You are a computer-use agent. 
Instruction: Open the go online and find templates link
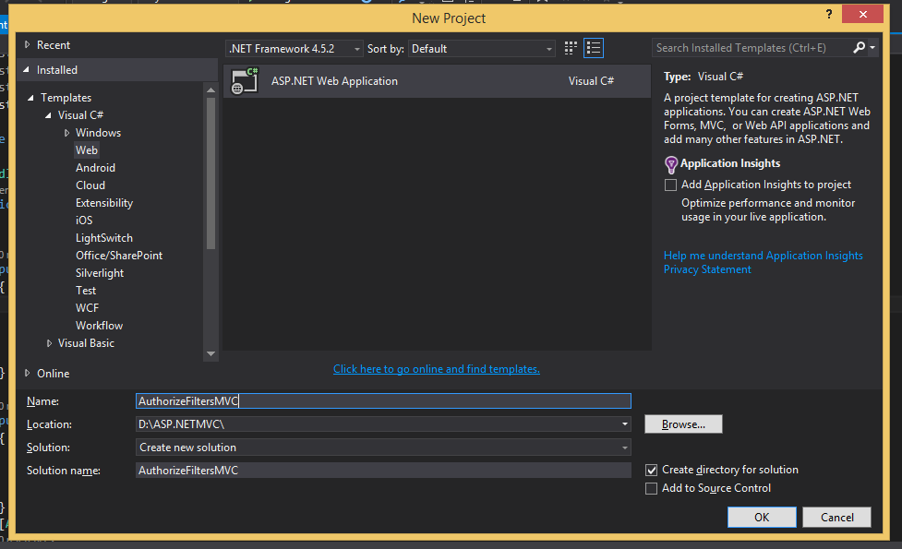click(x=437, y=369)
